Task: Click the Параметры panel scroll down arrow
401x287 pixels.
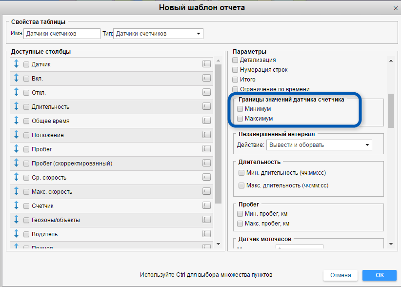Action: point(390,244)
